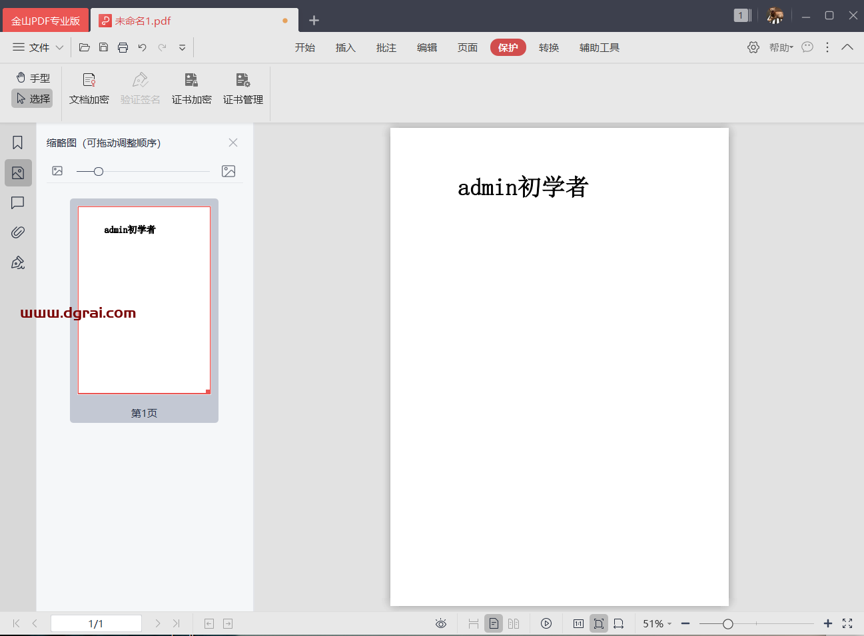This screenshot has width=864, height=636.
Task: Click the larger thumbnail size icon
Action: [228, 171]
